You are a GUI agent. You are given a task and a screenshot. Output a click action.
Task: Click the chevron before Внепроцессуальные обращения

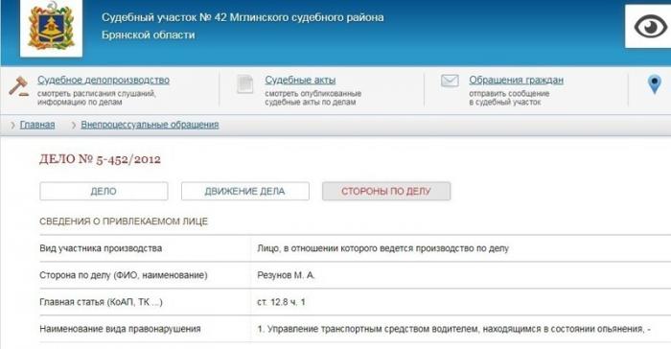73,125
